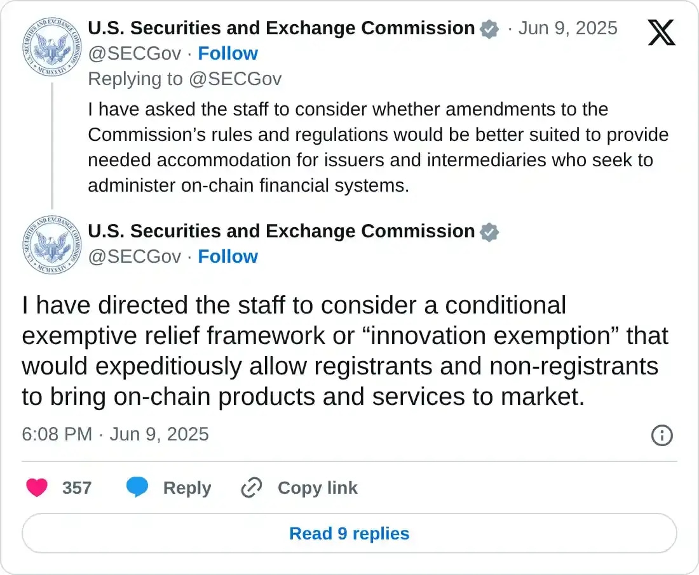Open the tweet info icon
Viewport: 699px width, 575px height.
[x=662, y=435]
